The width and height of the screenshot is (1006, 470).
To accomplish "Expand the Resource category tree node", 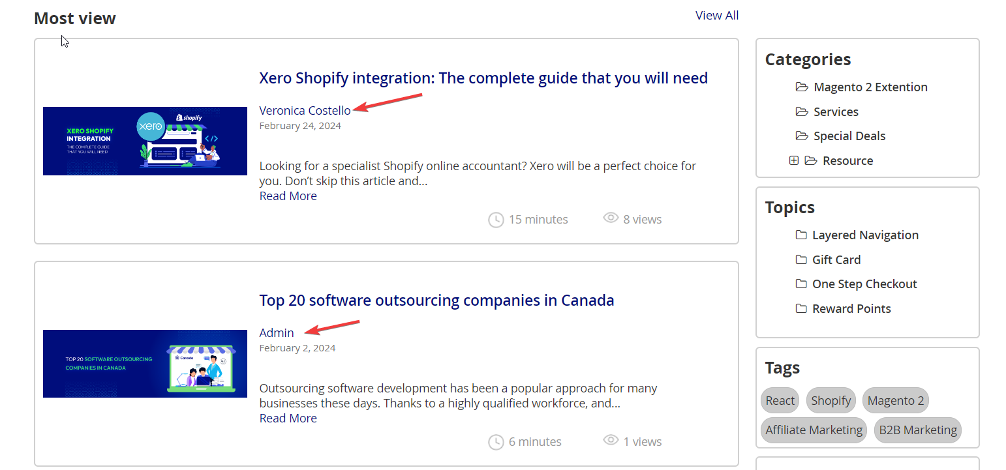I will (793, 161).
